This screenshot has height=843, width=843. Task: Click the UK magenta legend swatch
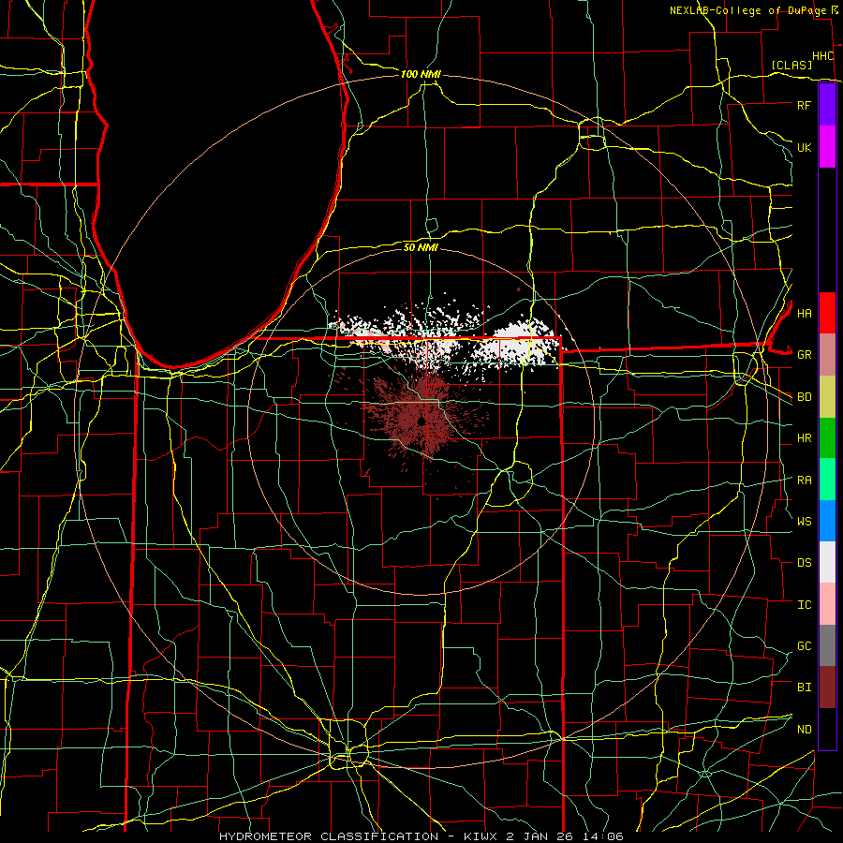point(827,147)
